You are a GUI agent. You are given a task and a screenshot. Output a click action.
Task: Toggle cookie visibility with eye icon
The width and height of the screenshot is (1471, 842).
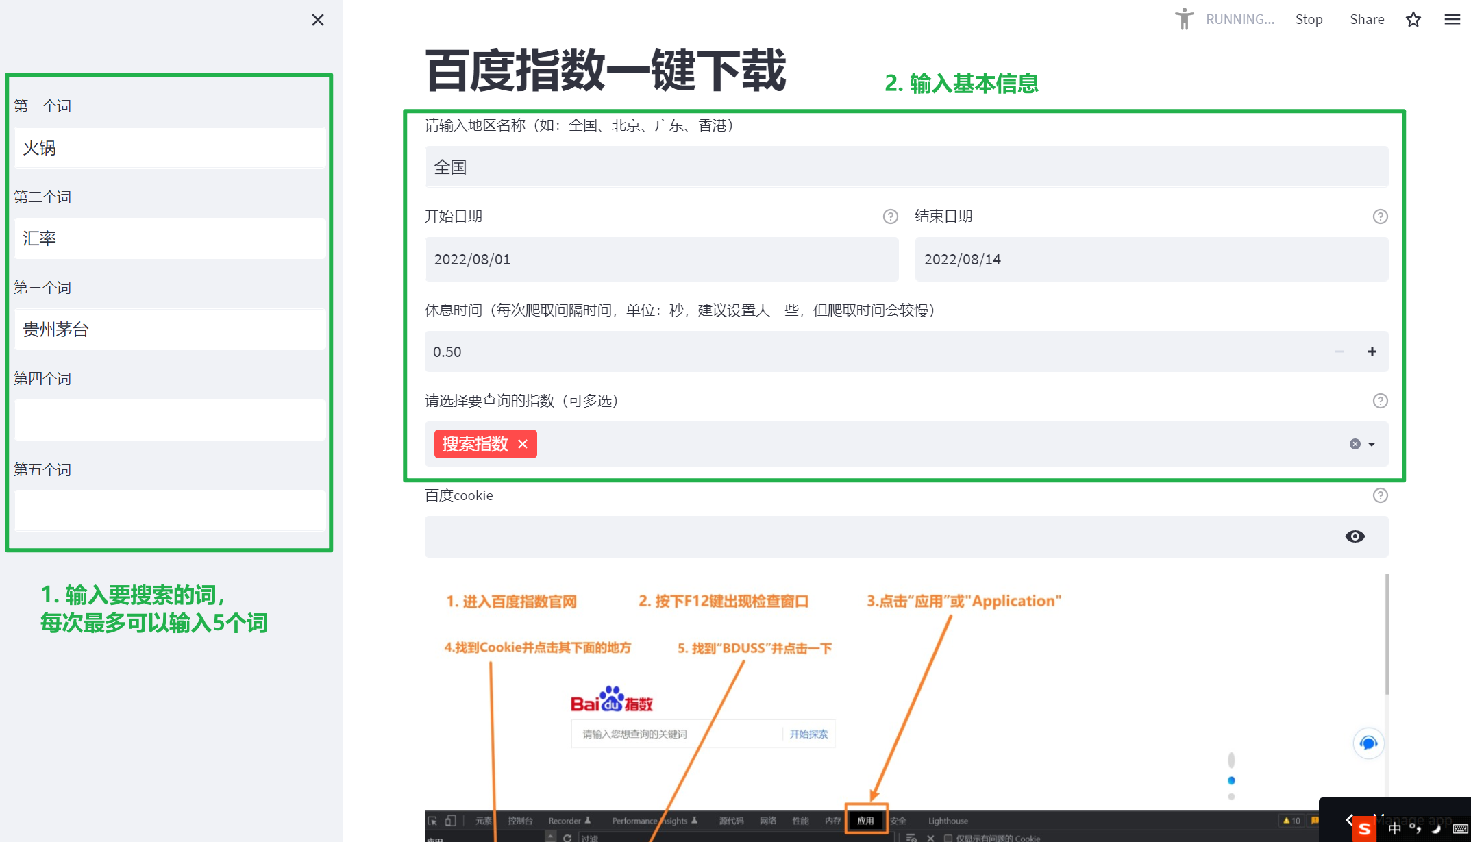1355,536
